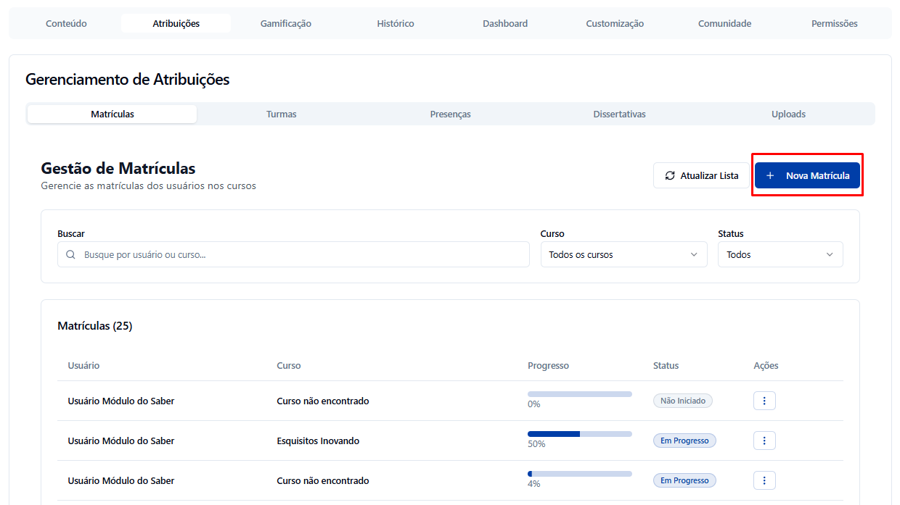Screen dimensions: 900x505
Task: Open actions menu for Esquisitos Inovando enrollment
Action: [x=764, y=441]
